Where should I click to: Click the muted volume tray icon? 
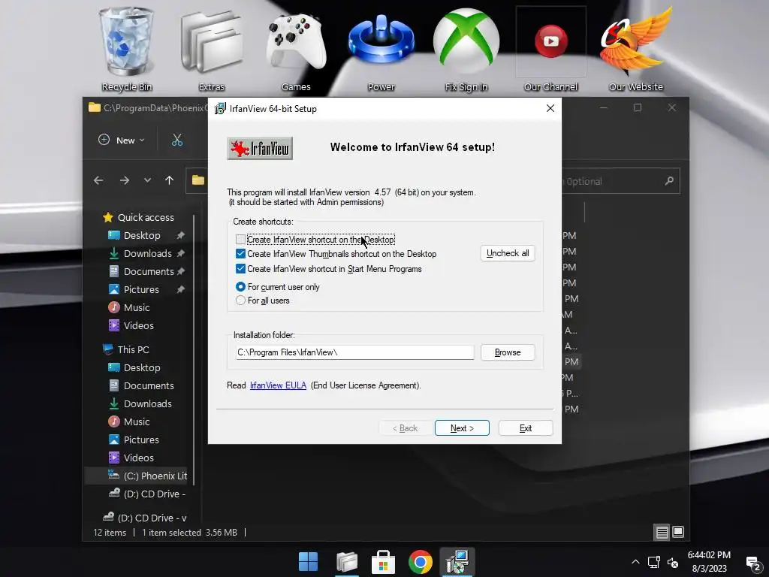tap(673, 562)
